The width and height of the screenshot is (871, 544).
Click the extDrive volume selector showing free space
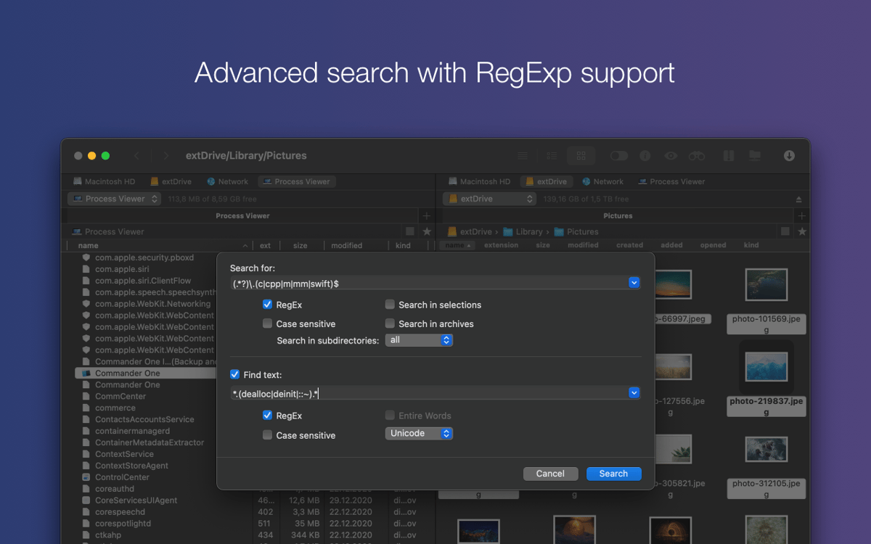[488, 198]
